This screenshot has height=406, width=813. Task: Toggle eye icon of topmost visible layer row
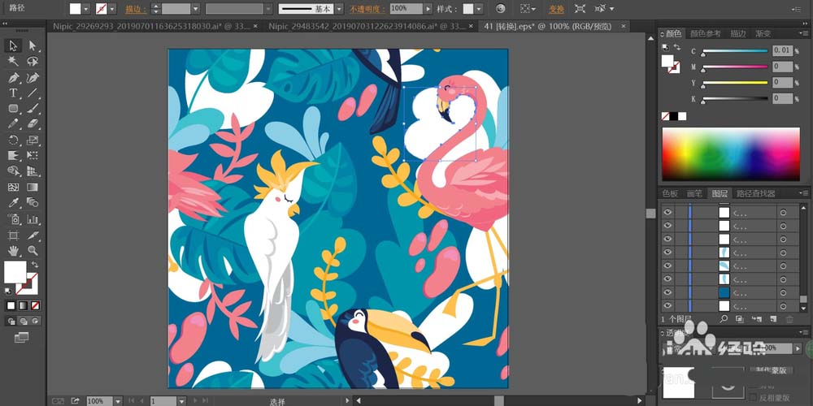pos(667,212)
